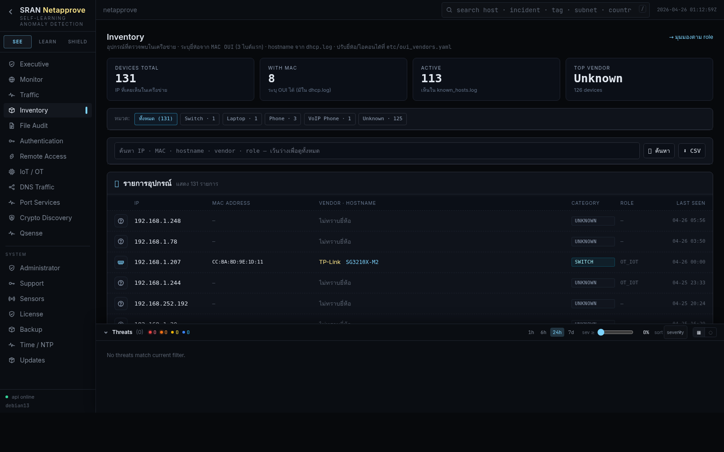Adjust the severity threshold slider
This screenshot has width=724, height=452.
click(601, 333)
